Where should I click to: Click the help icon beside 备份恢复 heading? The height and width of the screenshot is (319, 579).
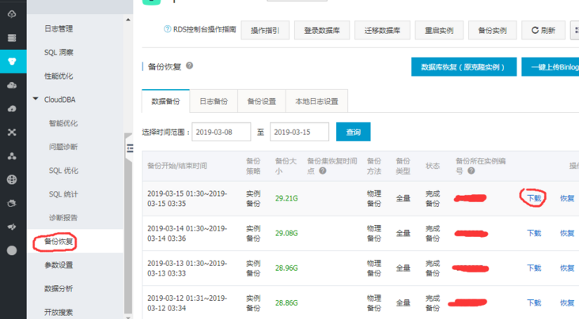189,67
